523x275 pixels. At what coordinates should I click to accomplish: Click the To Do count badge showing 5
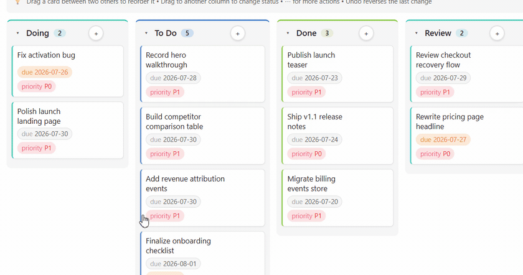click(x=187, y=33)
